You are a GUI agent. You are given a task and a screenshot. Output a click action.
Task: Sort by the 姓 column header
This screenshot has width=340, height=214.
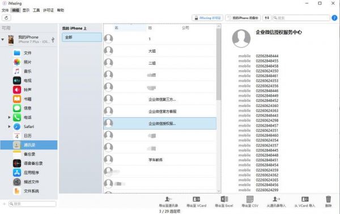click(x=150, y=28)
